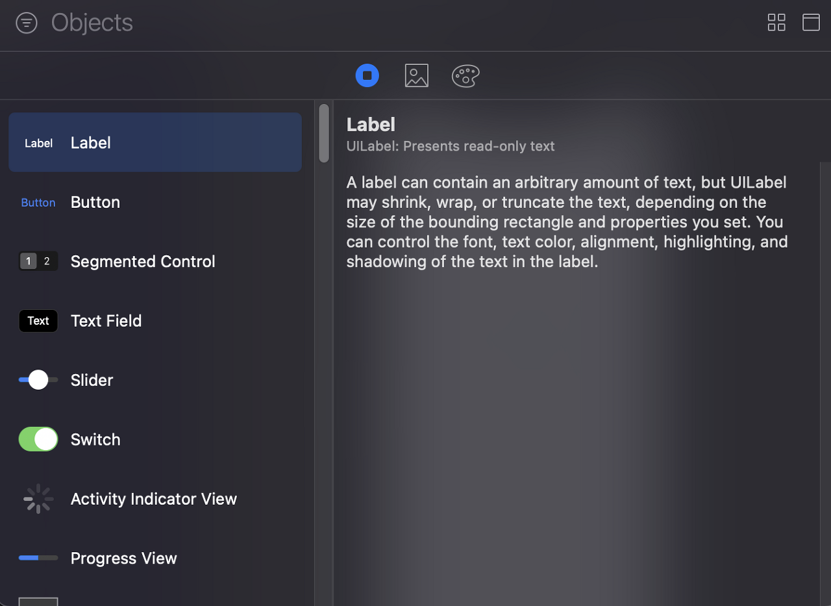This screenshot has height=606, width=831.
Task: Click the Slider name text
Action: pyautogui.click(x=92, y=380)
